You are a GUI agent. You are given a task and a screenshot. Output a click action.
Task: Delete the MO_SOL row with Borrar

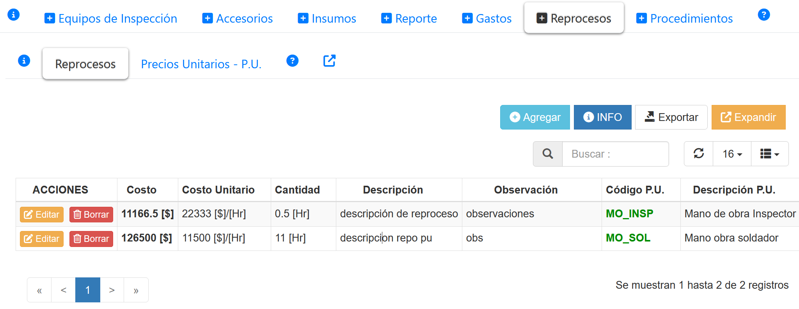[x=91, y=239]
